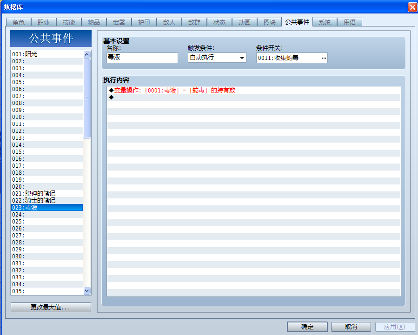Click the 取消 button
Image resolution: width=418 pixels, height=335 pixels.
(x=351, y=327)
